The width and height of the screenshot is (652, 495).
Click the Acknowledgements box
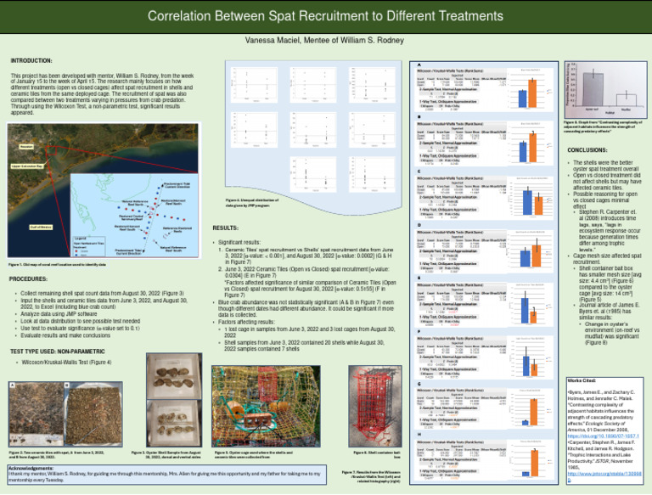166,475
